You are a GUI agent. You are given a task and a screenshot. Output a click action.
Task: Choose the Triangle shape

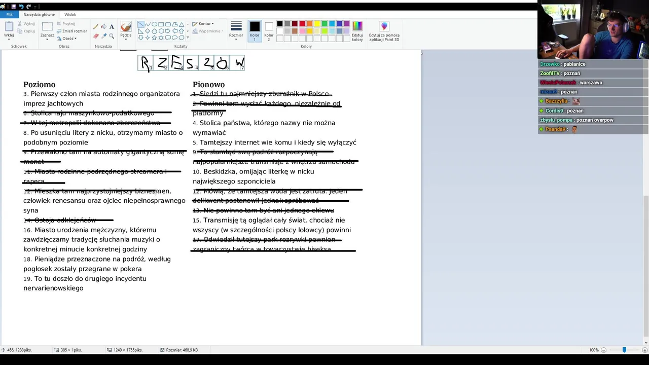tap(182, 24)
